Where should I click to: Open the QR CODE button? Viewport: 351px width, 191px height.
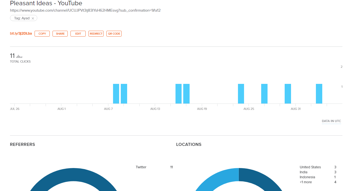tap(114, 34)
